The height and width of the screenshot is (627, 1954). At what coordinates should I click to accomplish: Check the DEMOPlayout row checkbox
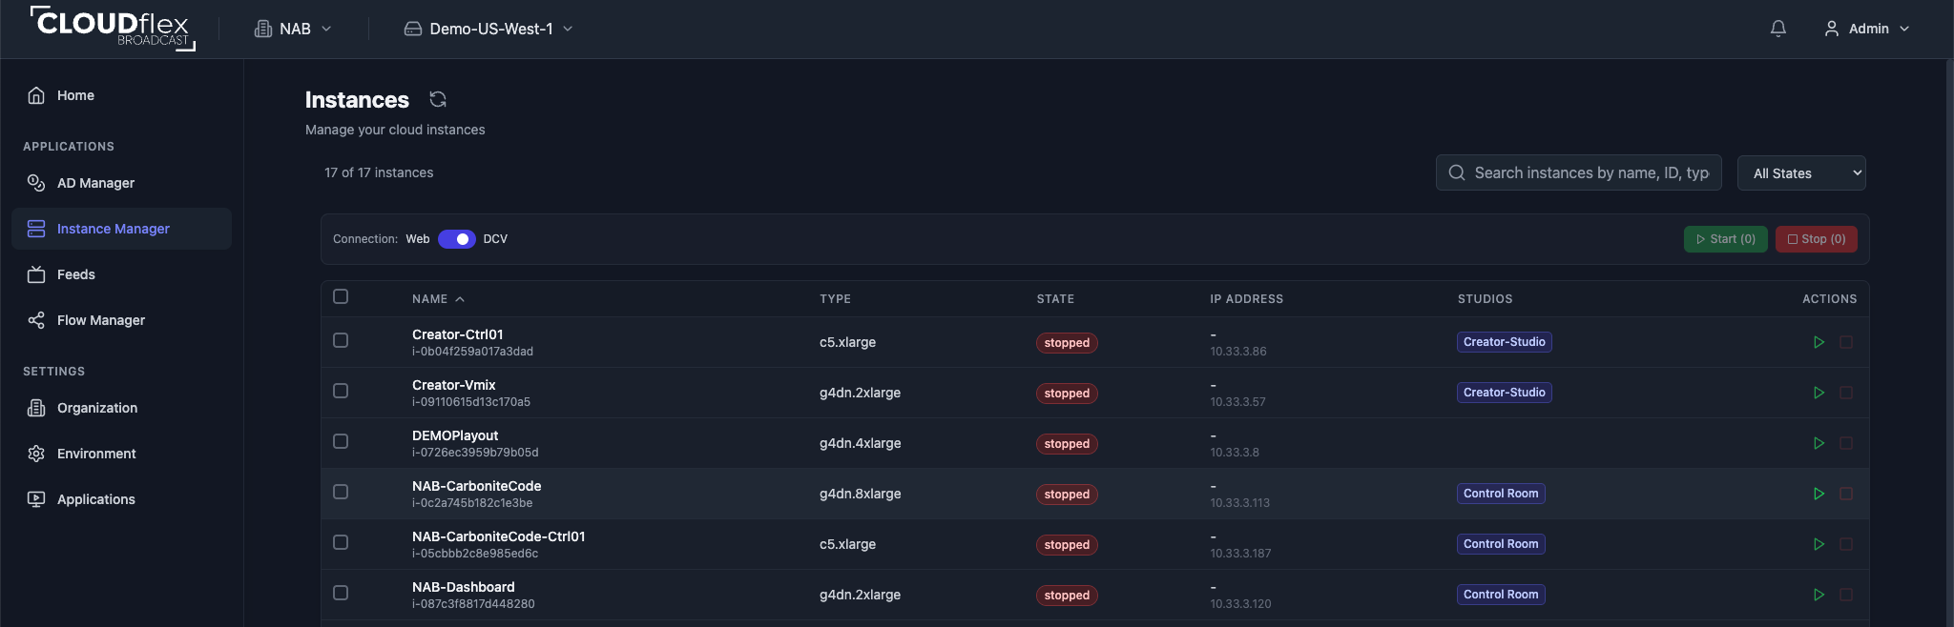pos(341,441)
